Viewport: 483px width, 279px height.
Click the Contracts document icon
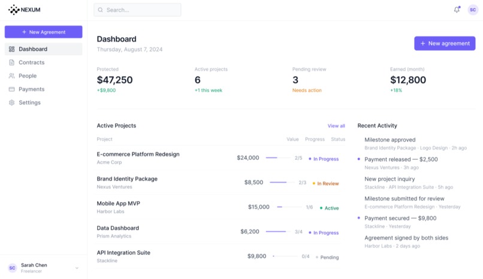[12, 62]
